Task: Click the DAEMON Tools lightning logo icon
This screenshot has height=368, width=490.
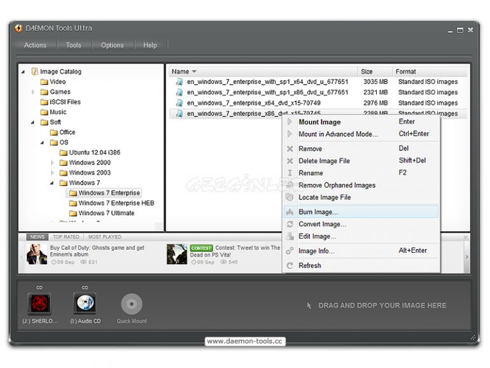Action: pos(18,28)
